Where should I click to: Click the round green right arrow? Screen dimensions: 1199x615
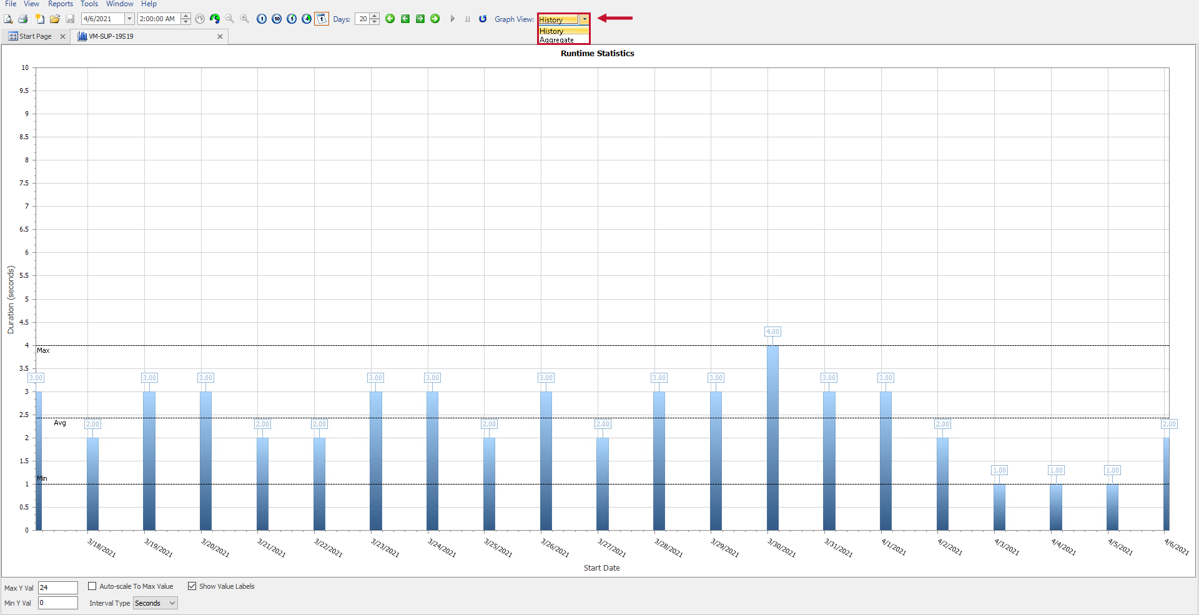435,19
